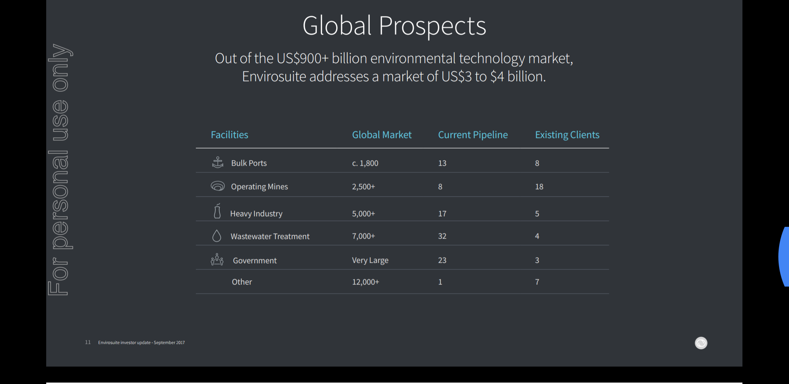Viewport: 789px width, 384px height.
Task: Click Heavy Industry existing clients value 5
Action: pos(537,214)
